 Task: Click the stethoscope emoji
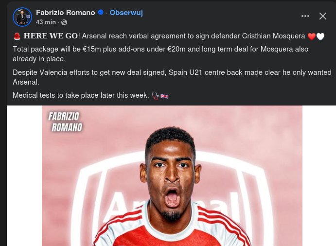tap(155, 96)
